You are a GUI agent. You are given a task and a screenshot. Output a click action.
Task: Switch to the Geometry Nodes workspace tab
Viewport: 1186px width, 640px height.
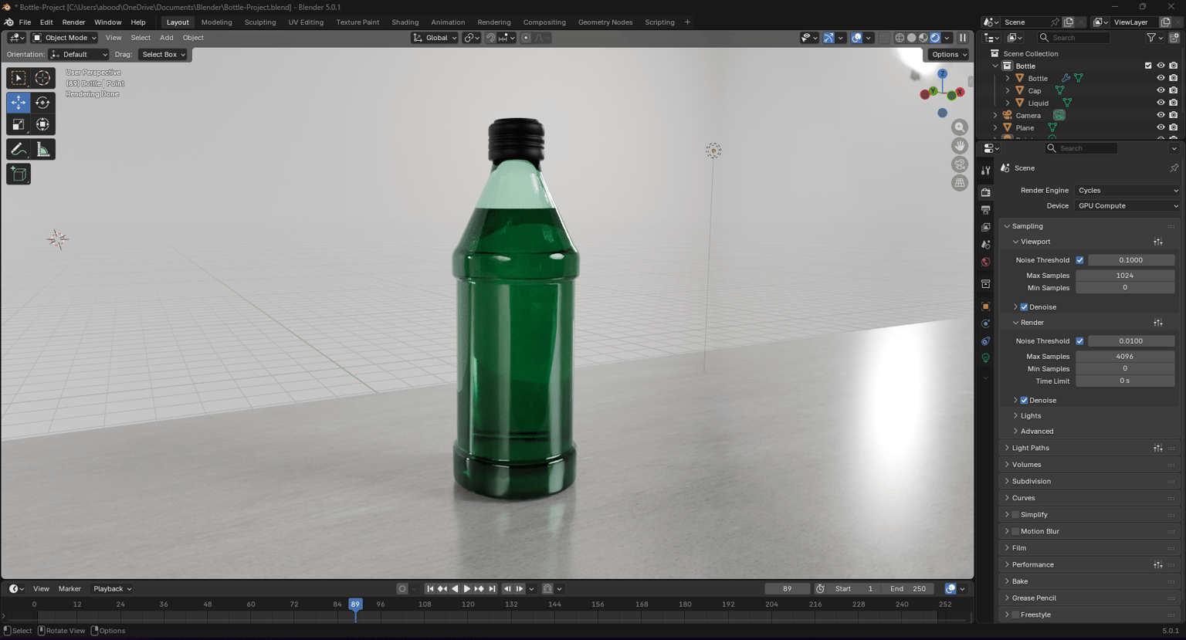(605, 22)
